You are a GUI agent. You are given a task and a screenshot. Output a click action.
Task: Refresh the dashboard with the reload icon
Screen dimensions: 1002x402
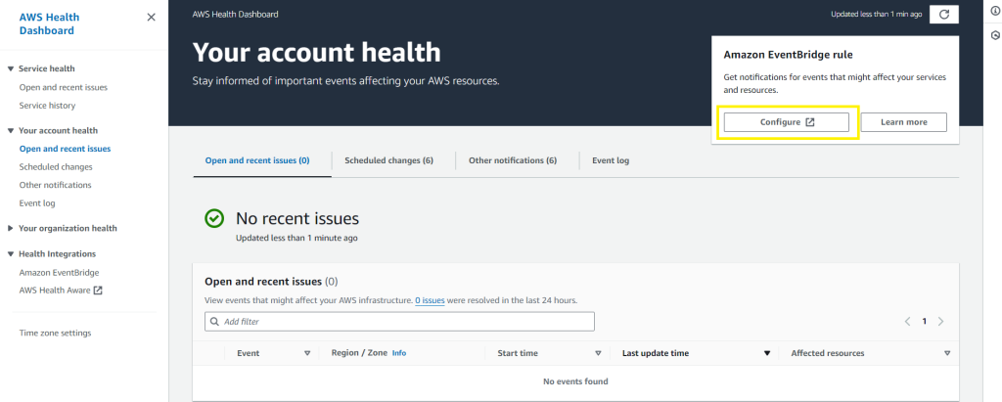point(944,14)
